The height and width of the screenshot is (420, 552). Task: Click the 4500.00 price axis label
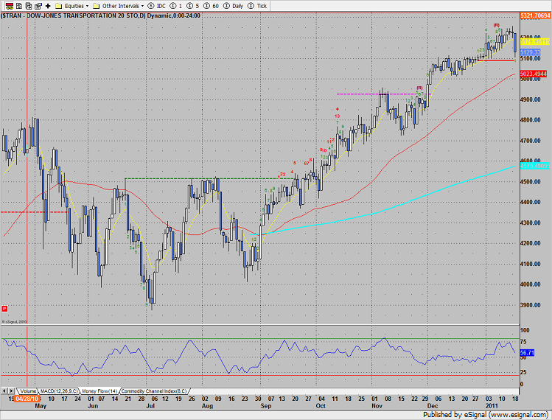[530, 182]
